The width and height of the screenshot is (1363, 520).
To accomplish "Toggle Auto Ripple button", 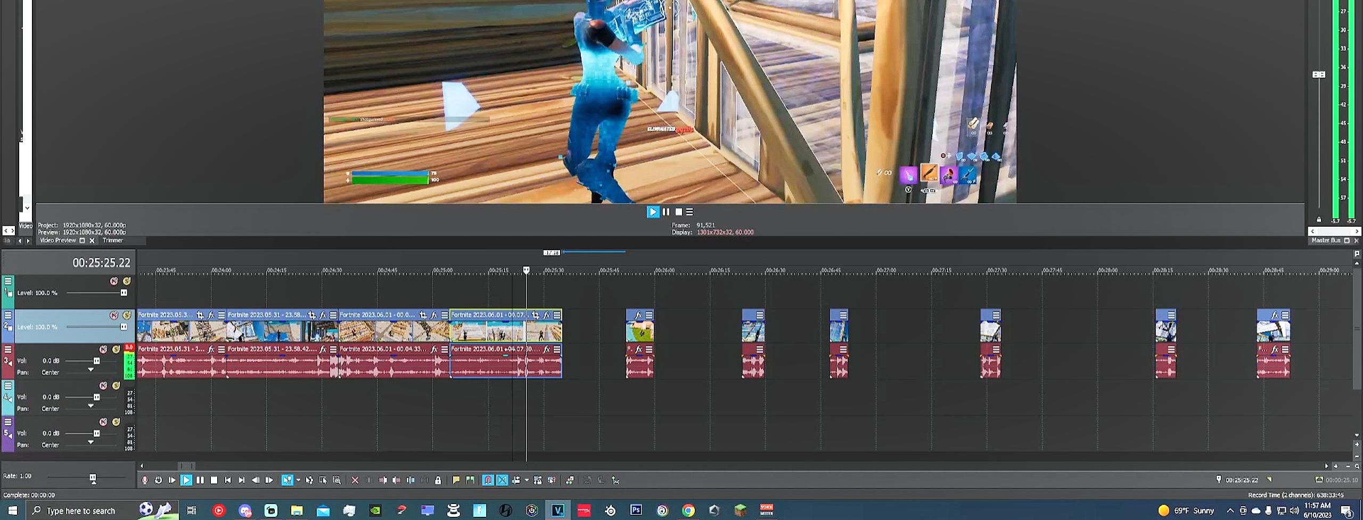I will (x=516, y=480).
